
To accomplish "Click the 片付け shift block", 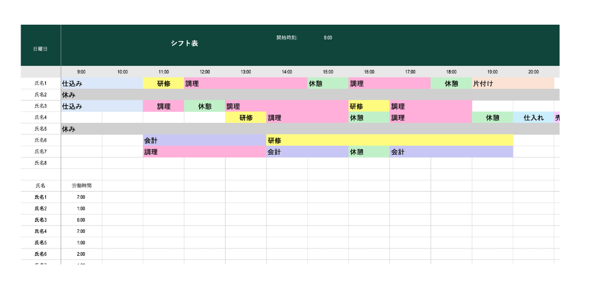I will coord(512,83).
